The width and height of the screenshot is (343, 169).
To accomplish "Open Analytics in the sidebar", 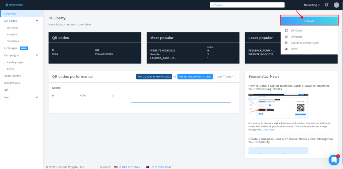I will [x=12, y=34].
